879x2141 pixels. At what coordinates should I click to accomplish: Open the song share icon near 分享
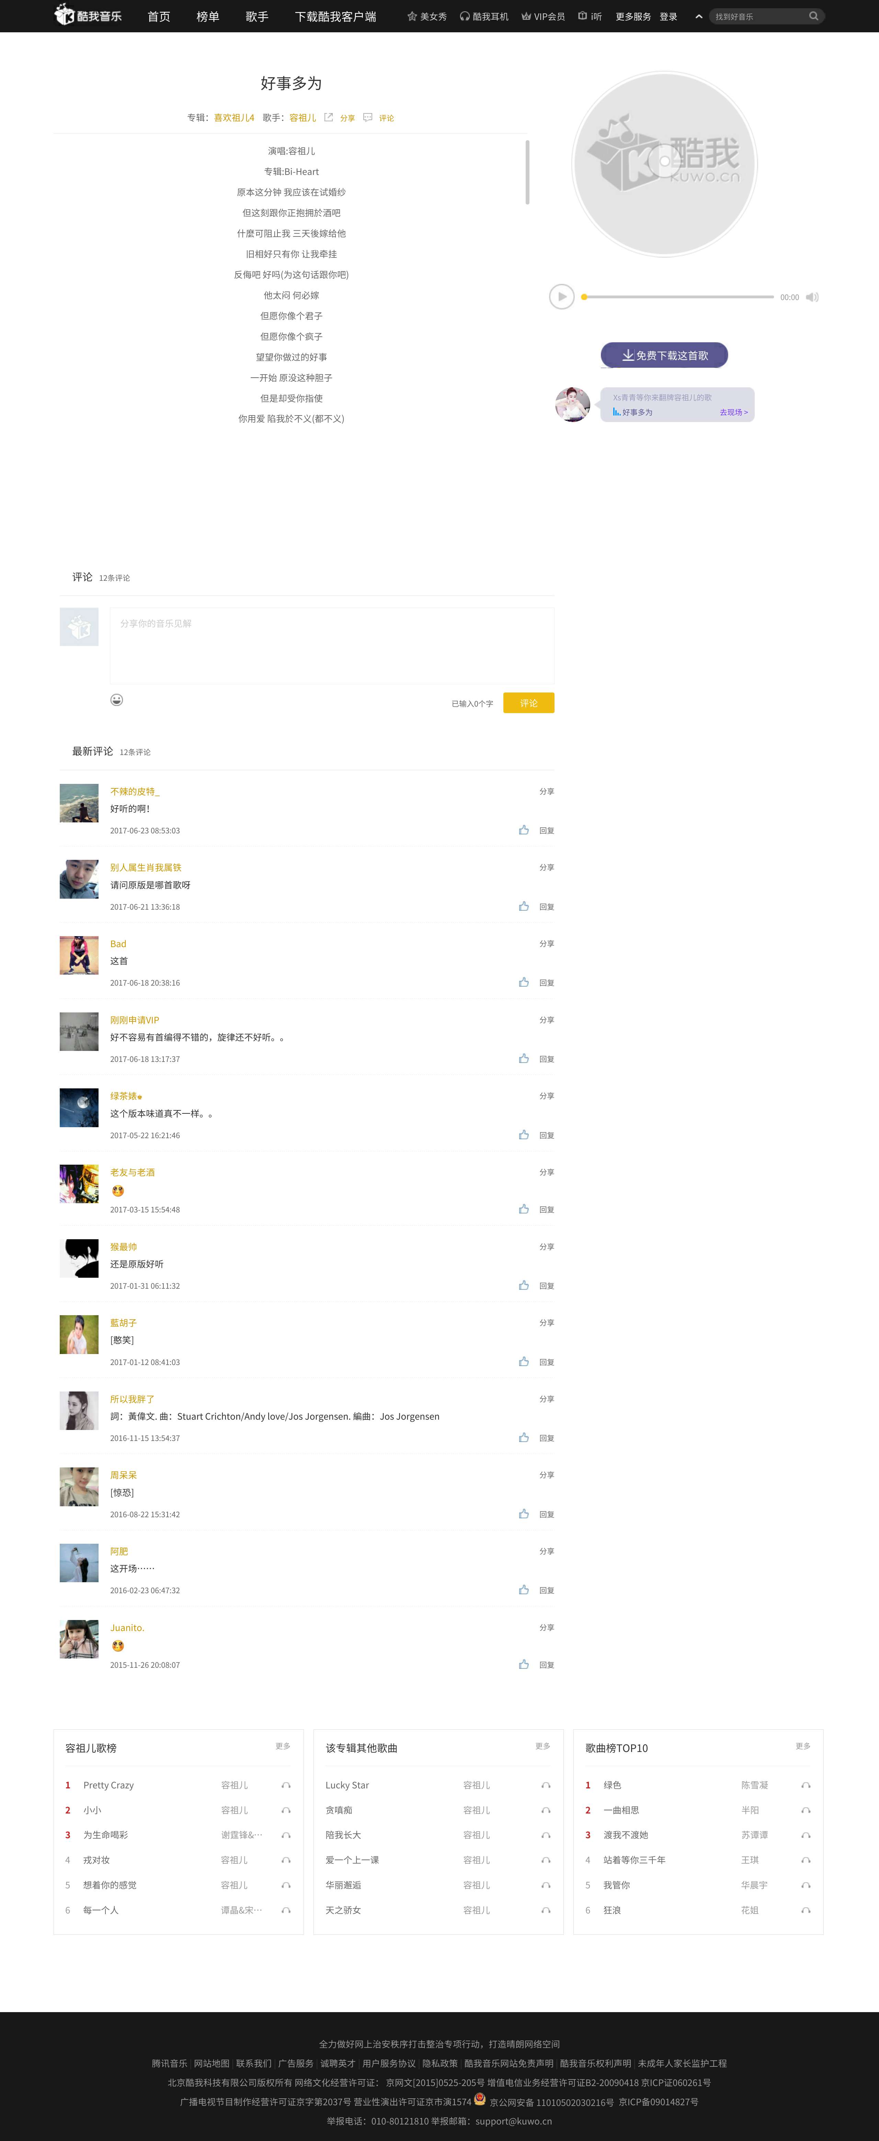click(x=329, y=117)
